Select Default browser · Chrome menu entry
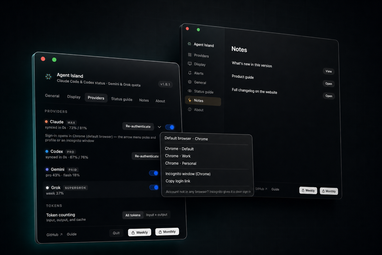The image size is (382, 255). click(186, 139)
